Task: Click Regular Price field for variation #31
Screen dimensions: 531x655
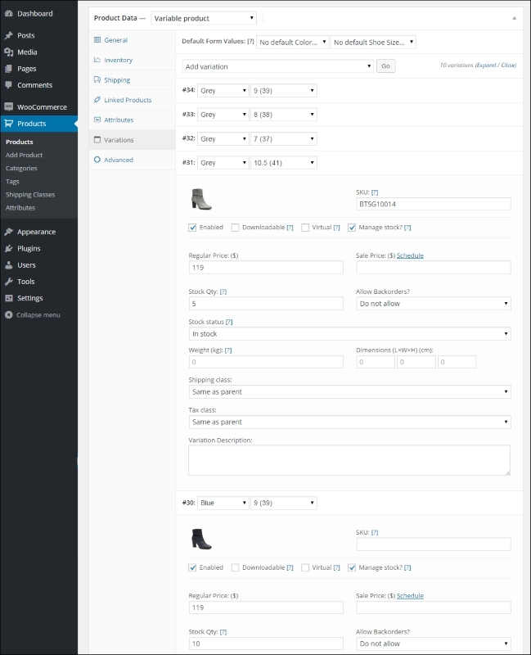Action: click(x=266, y=268)
